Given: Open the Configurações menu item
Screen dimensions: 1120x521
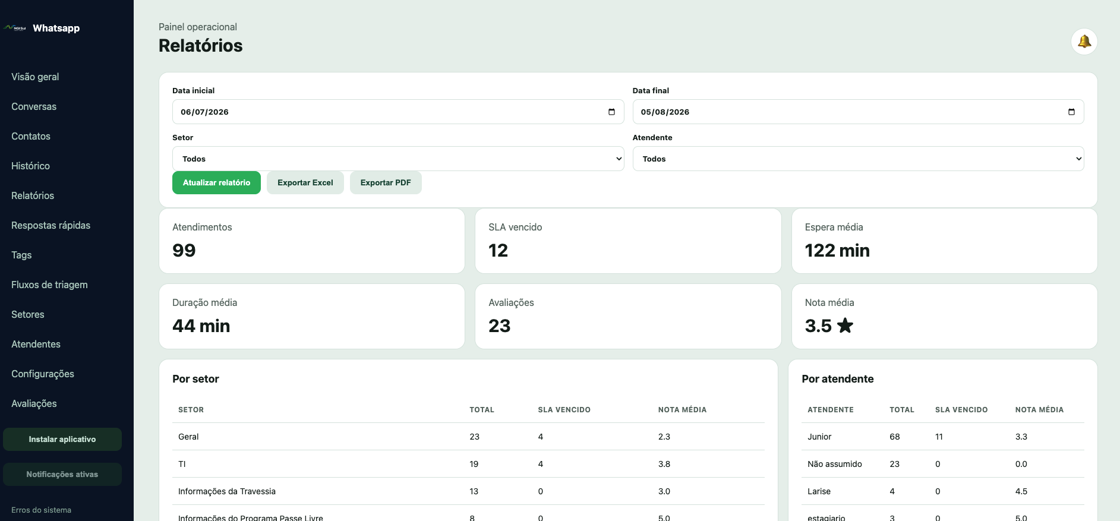Looking at the screenshot, I should pyautogui.click(x=43, y=374).
